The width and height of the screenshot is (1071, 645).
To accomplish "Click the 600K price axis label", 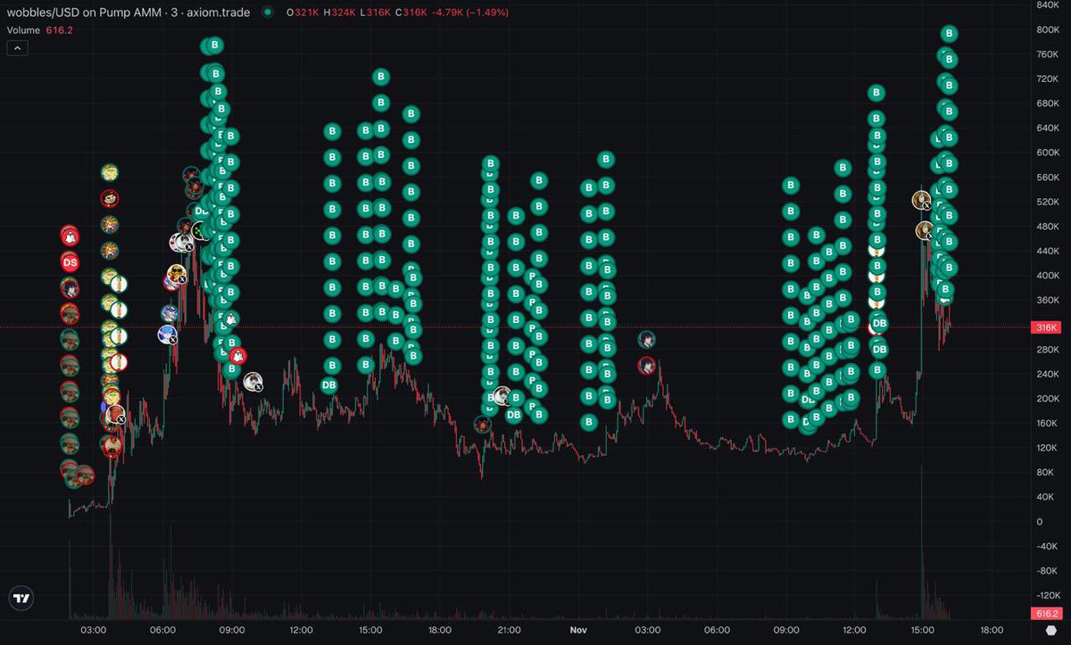I will click(1046, 153).
